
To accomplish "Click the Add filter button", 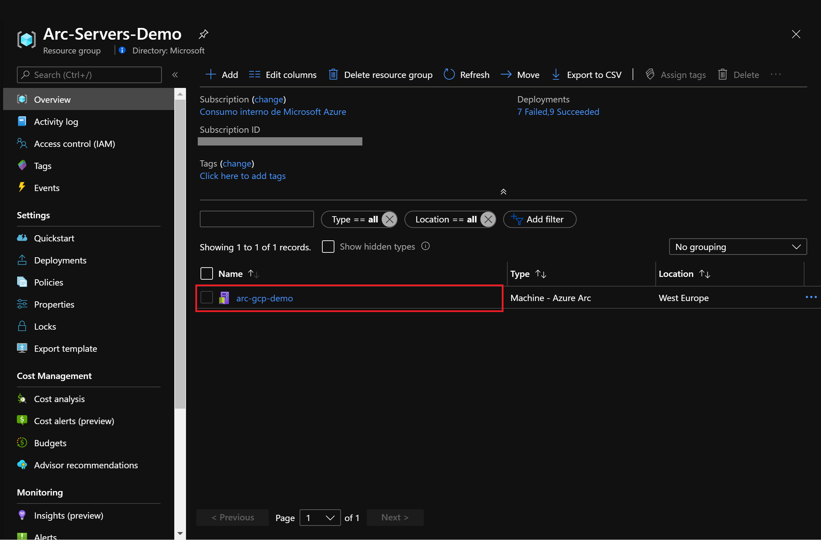I will pyautogui.click(x=540, y=219).
